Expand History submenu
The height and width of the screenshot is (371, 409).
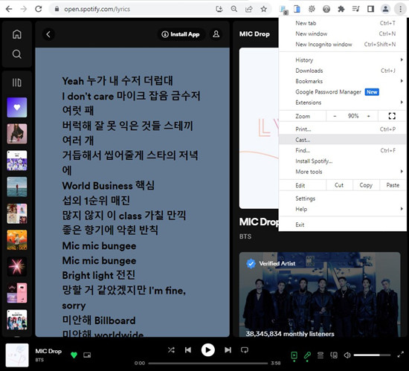tap(343, 60)
